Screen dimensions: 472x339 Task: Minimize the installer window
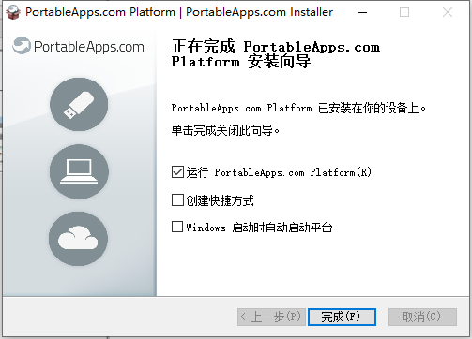click(x=362, y=12)
